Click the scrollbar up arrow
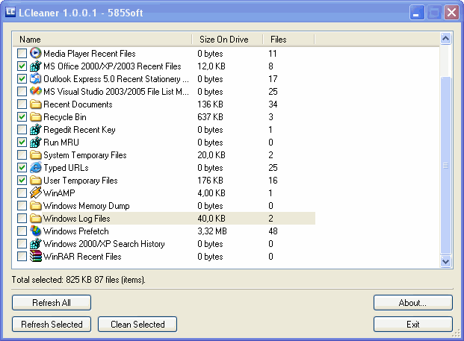This screenshot has height=341, width=464. (x=445, y=38)
